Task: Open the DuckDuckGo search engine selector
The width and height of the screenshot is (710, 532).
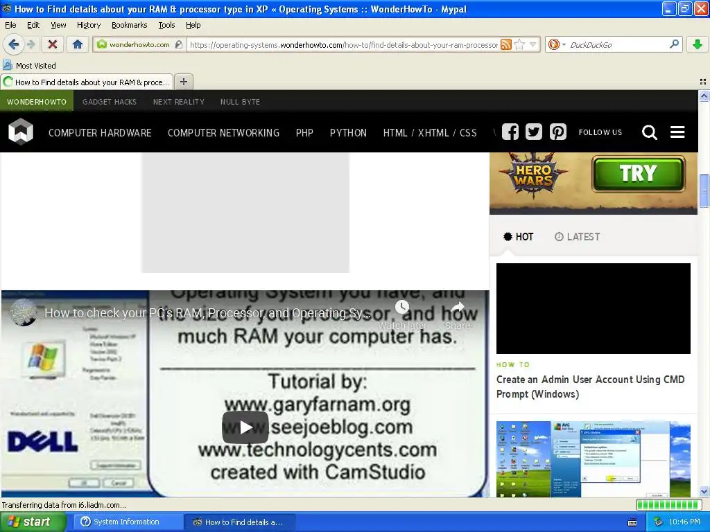Action: (x=557, y=44)
